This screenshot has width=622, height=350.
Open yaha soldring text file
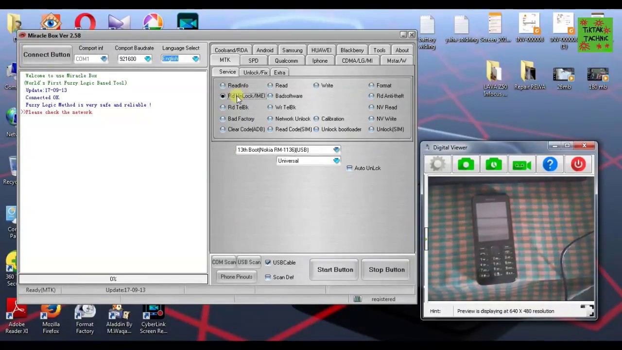461,28
